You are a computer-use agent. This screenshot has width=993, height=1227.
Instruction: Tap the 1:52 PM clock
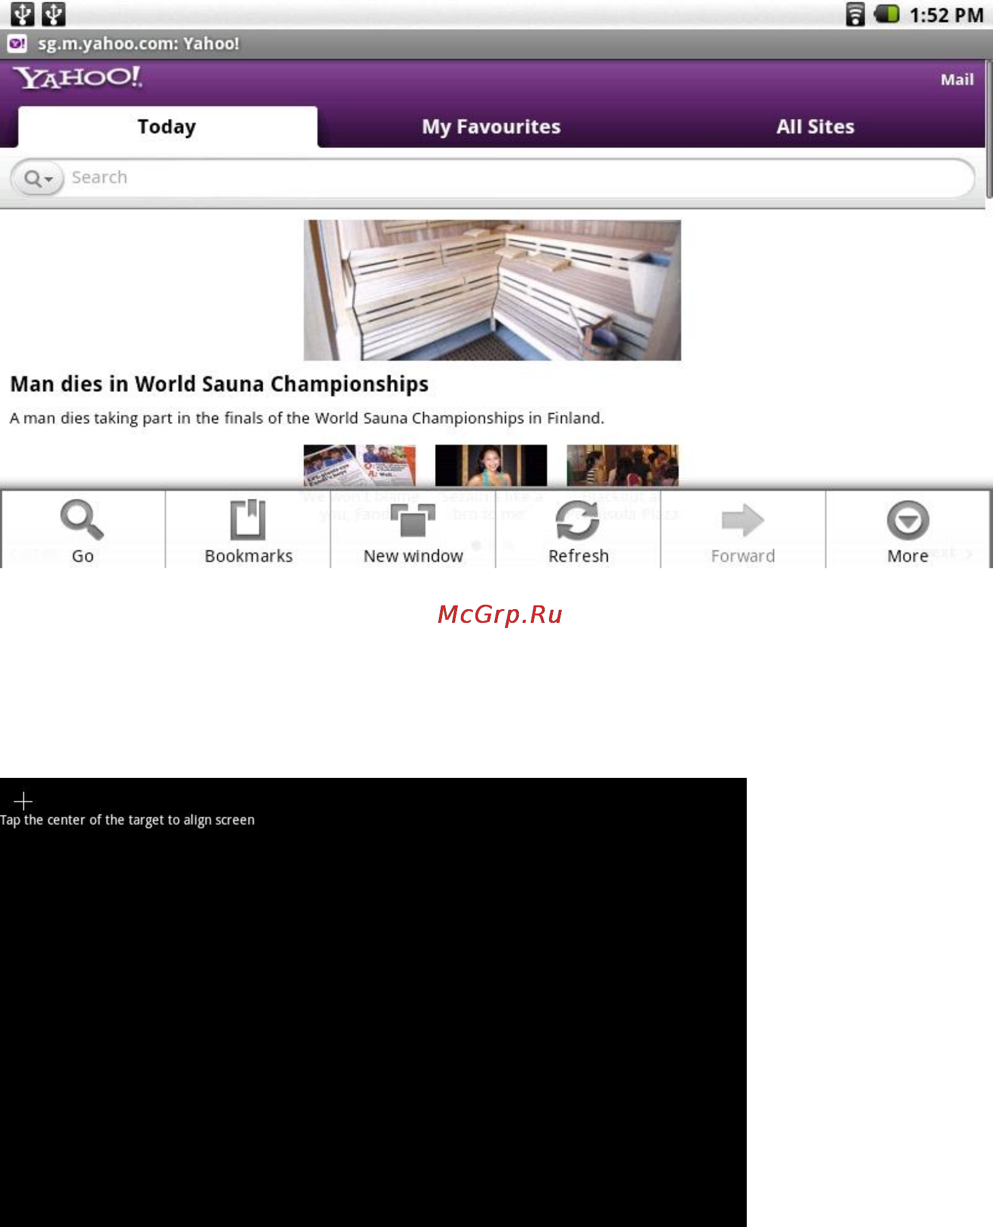click(946, 15)
